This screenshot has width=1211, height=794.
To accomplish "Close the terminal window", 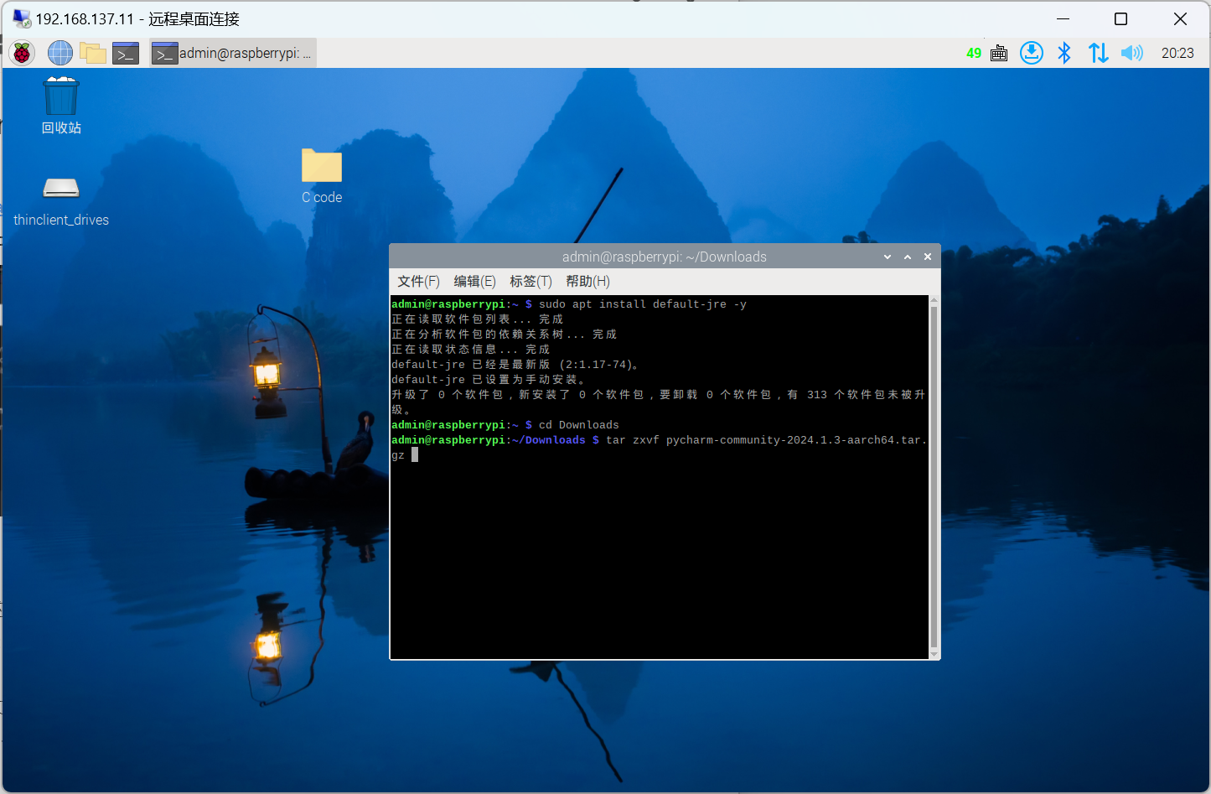I will click(x=928, y=257).
